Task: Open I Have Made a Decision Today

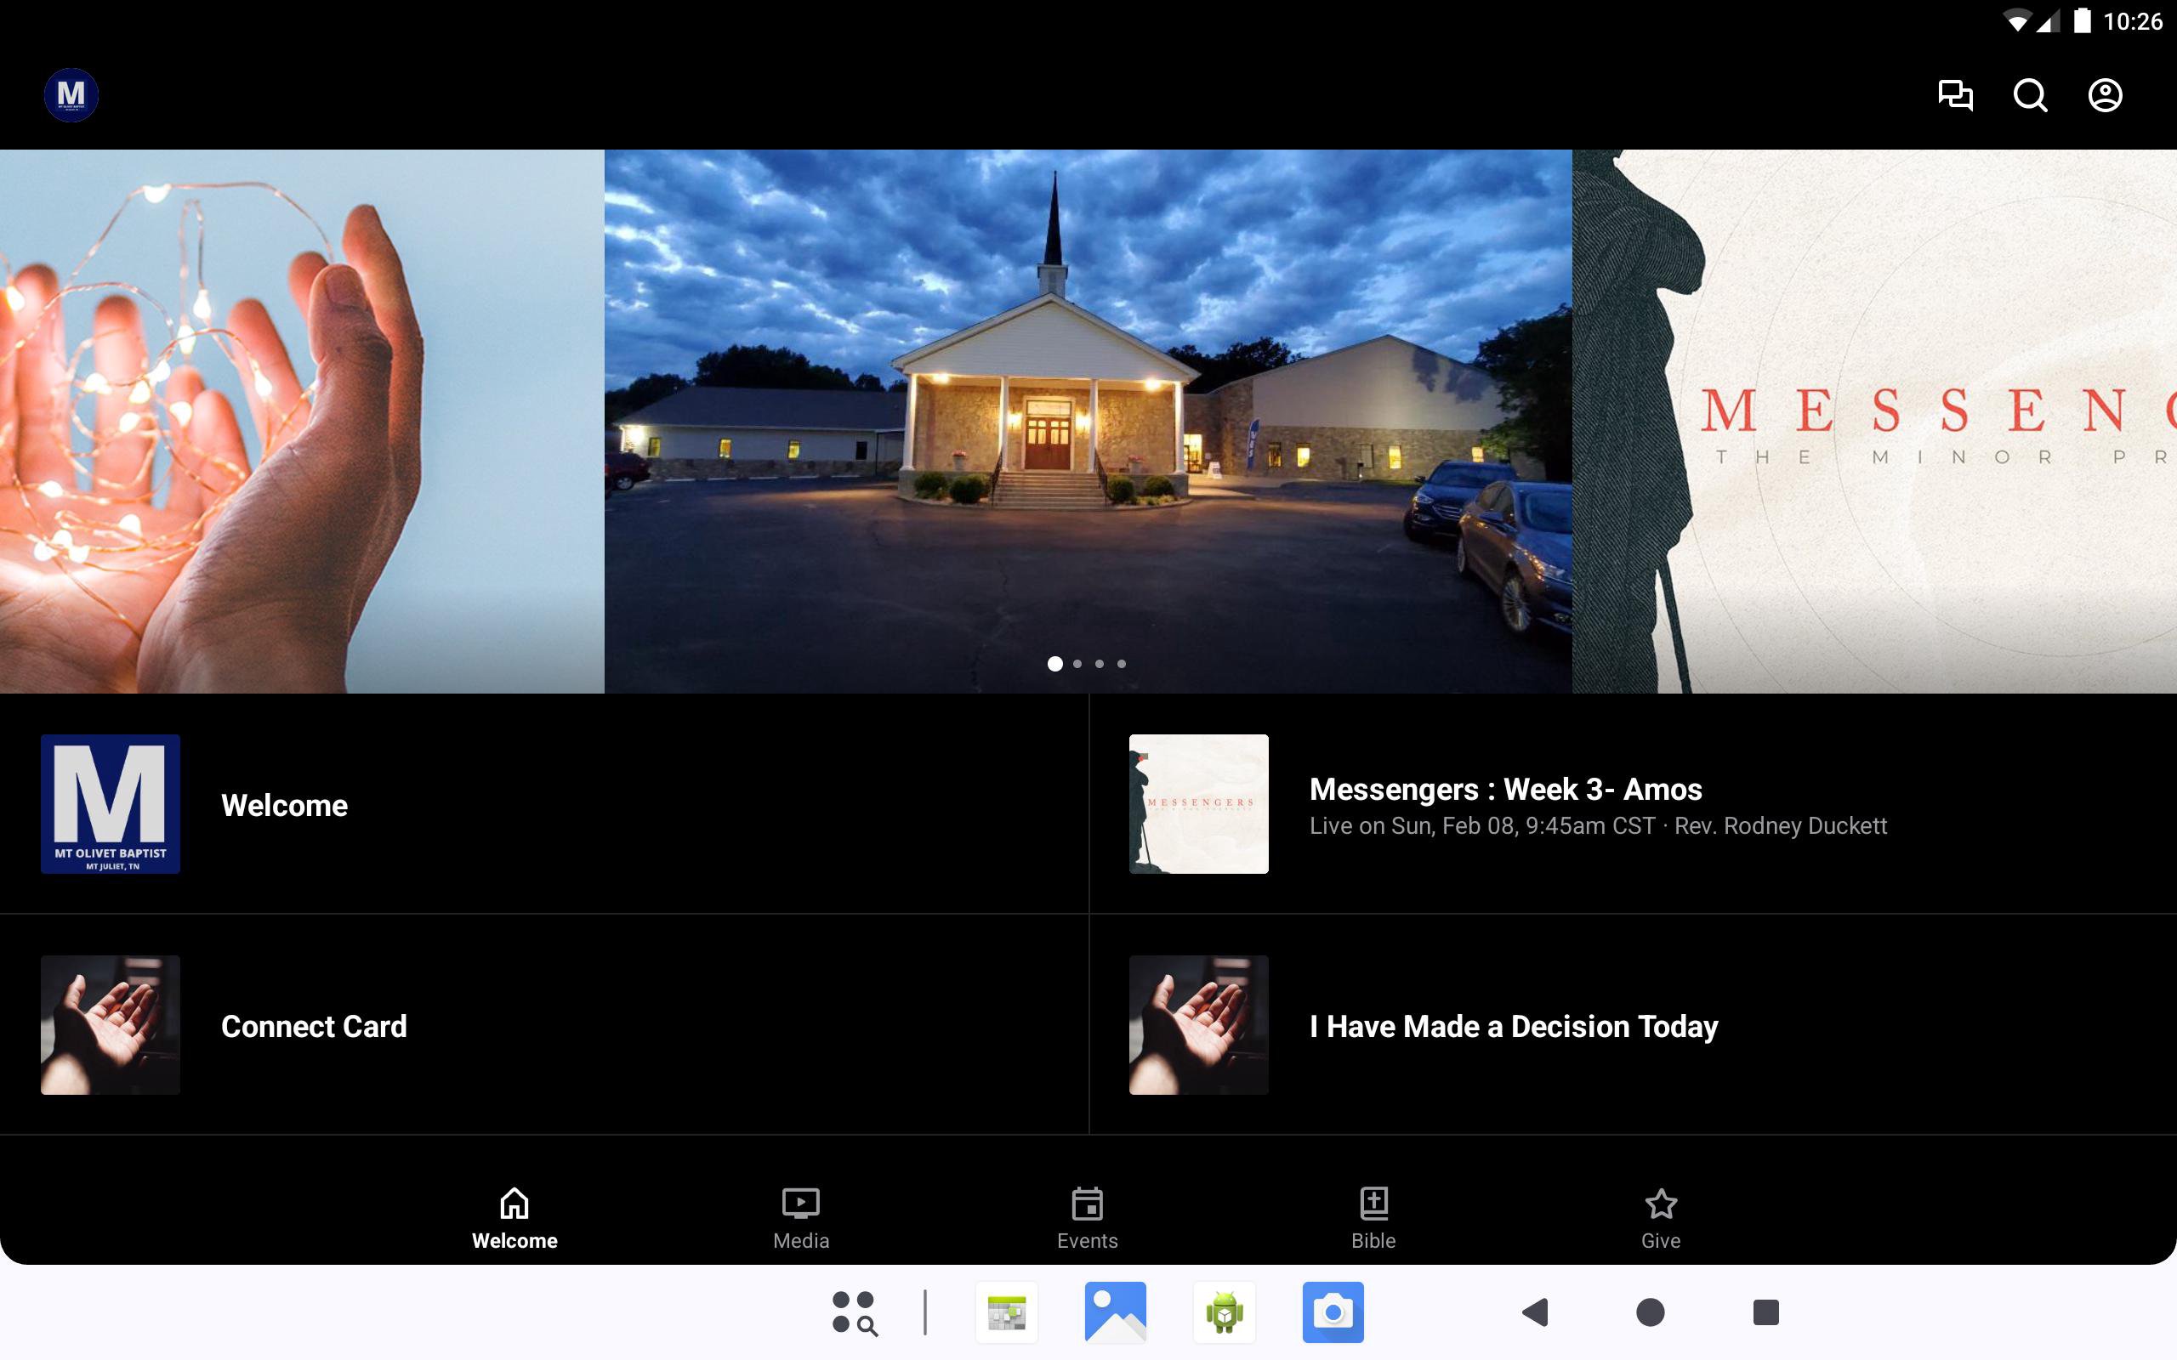Action: click(x=1632, y=1025)
